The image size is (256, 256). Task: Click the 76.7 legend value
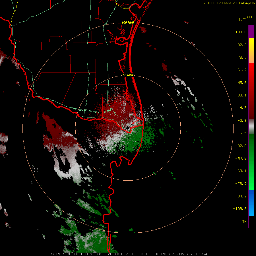242,57
